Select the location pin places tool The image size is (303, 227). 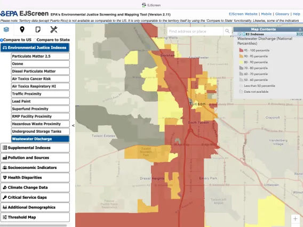[x=22, y=29]
